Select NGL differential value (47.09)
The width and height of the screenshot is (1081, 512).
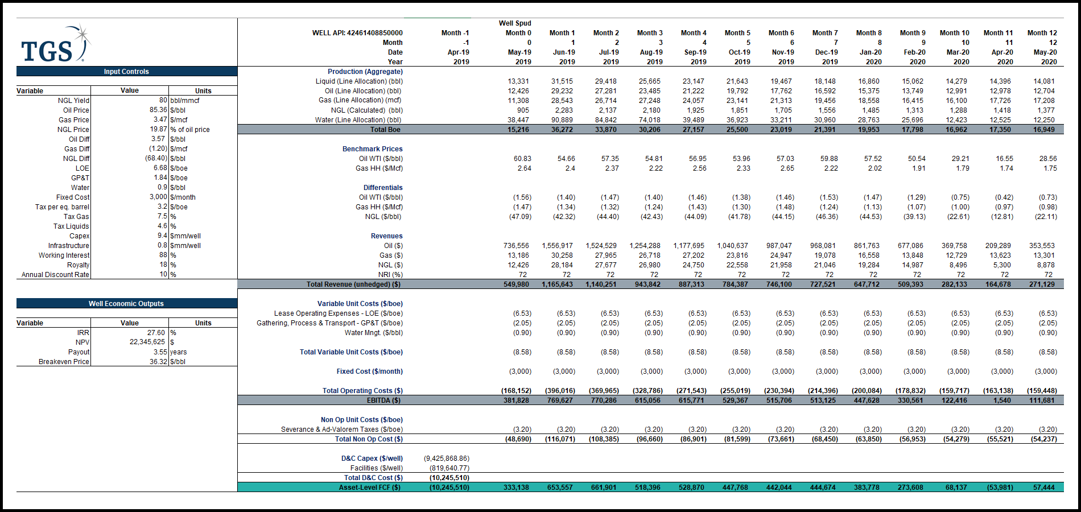coord(520,217)
